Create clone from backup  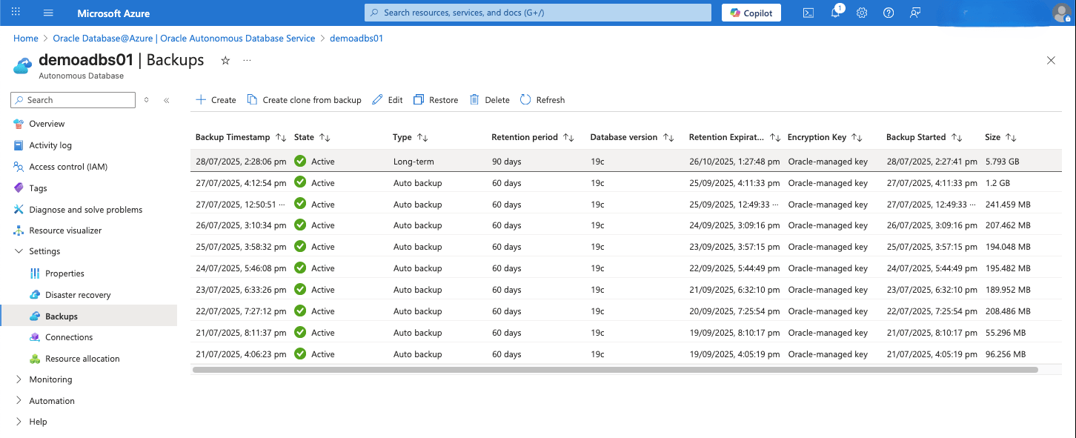(x=304, y=99)
